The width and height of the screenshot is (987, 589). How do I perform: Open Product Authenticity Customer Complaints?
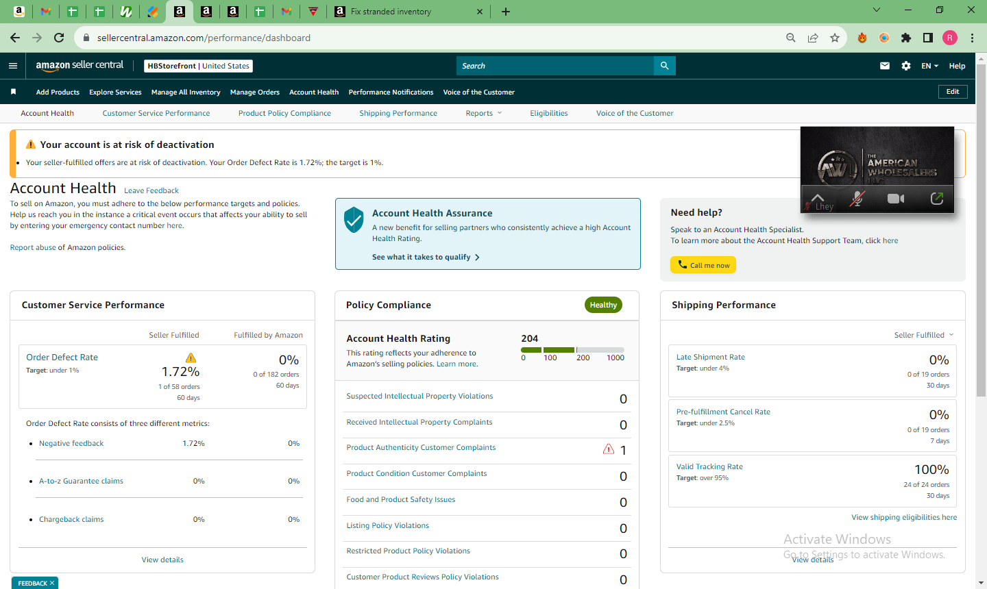(x=421, y=447)
